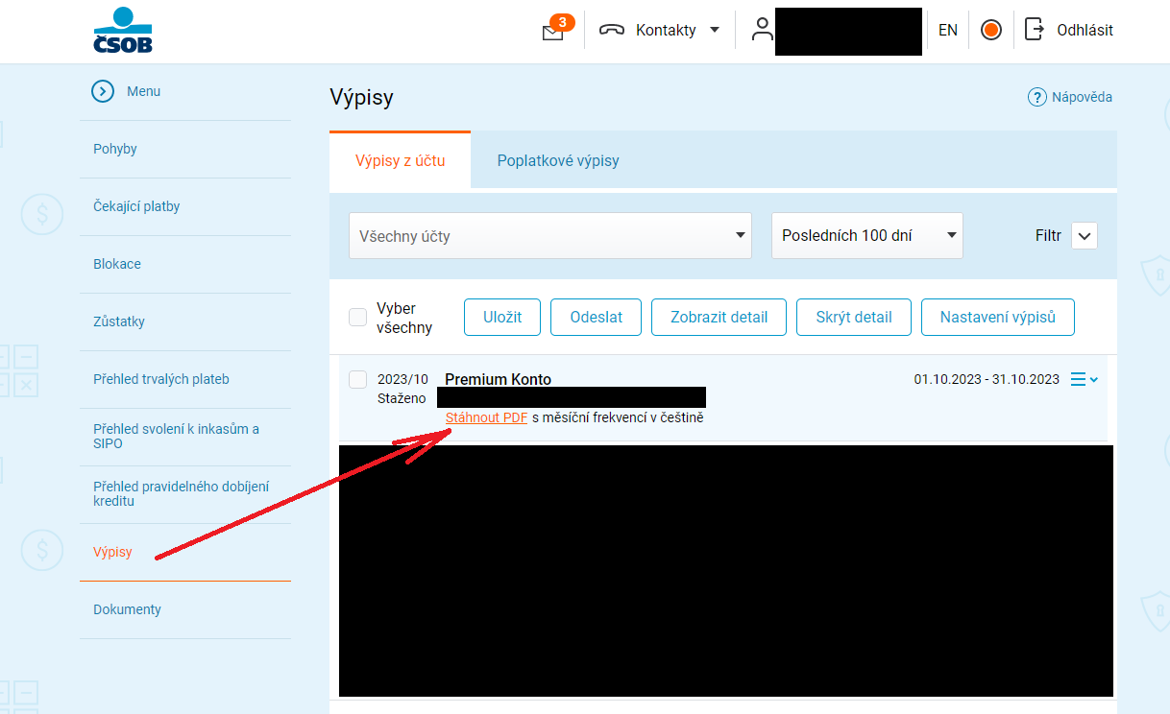Click the Staženo status text
The height and width of the screenshot is (714, 1170).
pyautogui.click(x=402, y=397)
